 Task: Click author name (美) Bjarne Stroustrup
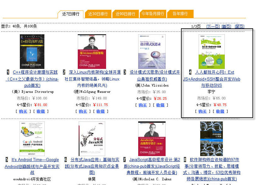click(32, 92)
